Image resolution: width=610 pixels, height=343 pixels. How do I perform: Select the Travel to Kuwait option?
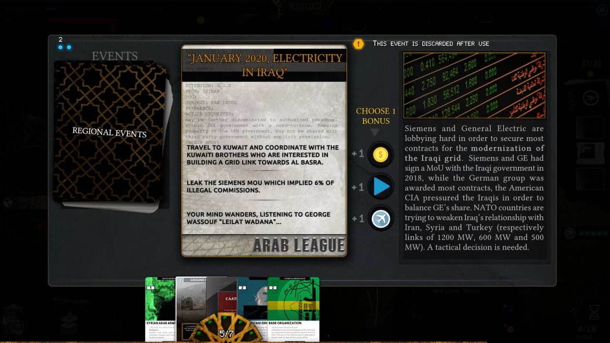264,155
